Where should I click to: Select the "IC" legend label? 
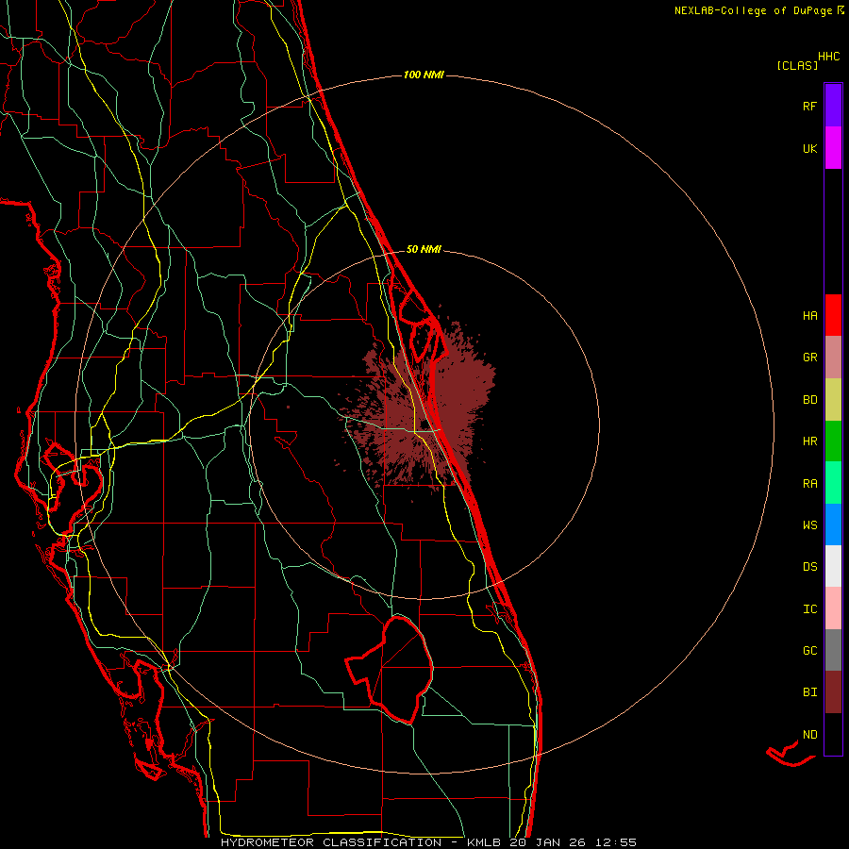tap(809, 609)
